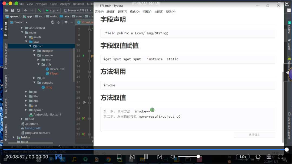Screen dimensions: 292x164
Task: Hide the Project tool window
Action: (x=72, y=22)
